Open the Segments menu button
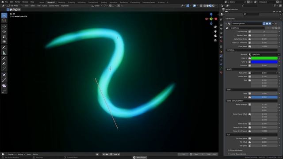This screenshot has height=159, width=283. coord(65,6)
